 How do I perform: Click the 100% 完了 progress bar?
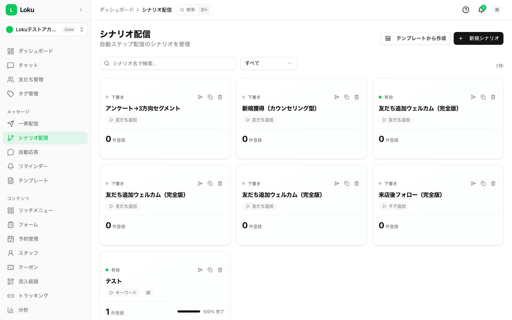tap(189, 311)
